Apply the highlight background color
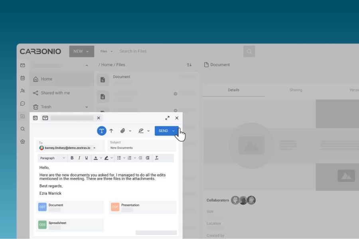This screenshot has height=239, width=359. click(107, 158)
